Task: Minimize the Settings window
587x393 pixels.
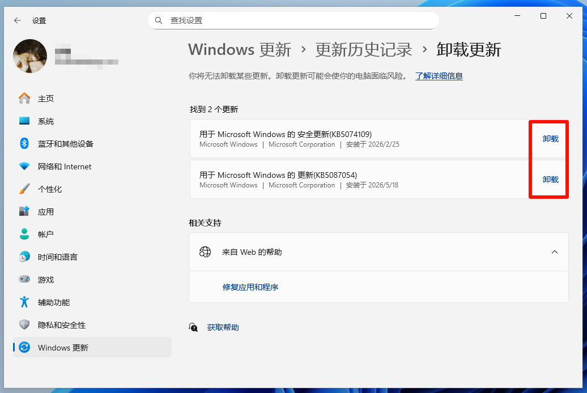Action: point(517,16)
